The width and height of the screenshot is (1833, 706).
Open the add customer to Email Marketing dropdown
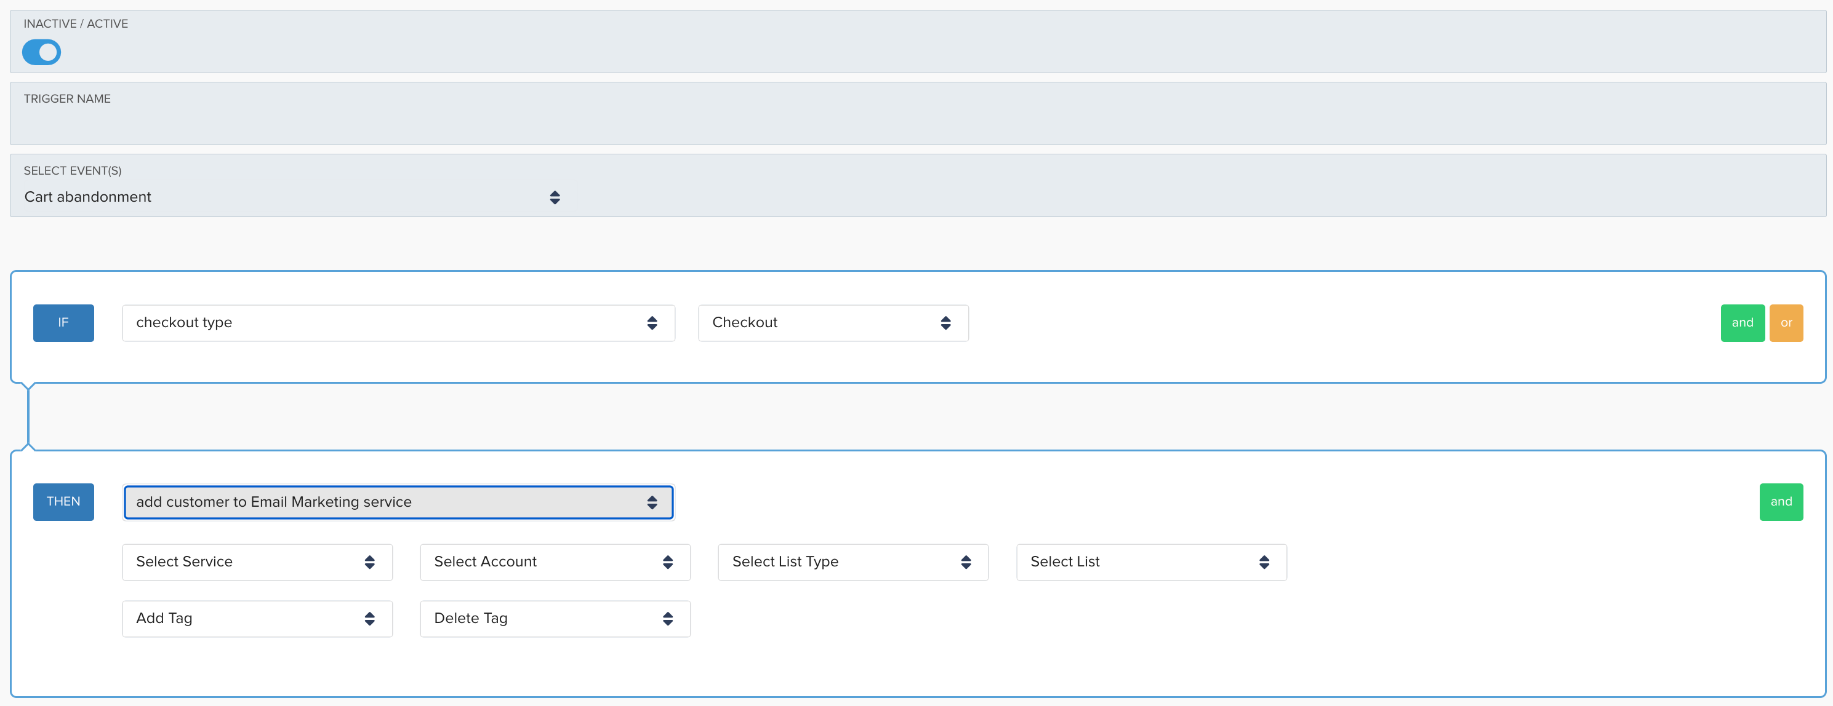pos(398,502)
